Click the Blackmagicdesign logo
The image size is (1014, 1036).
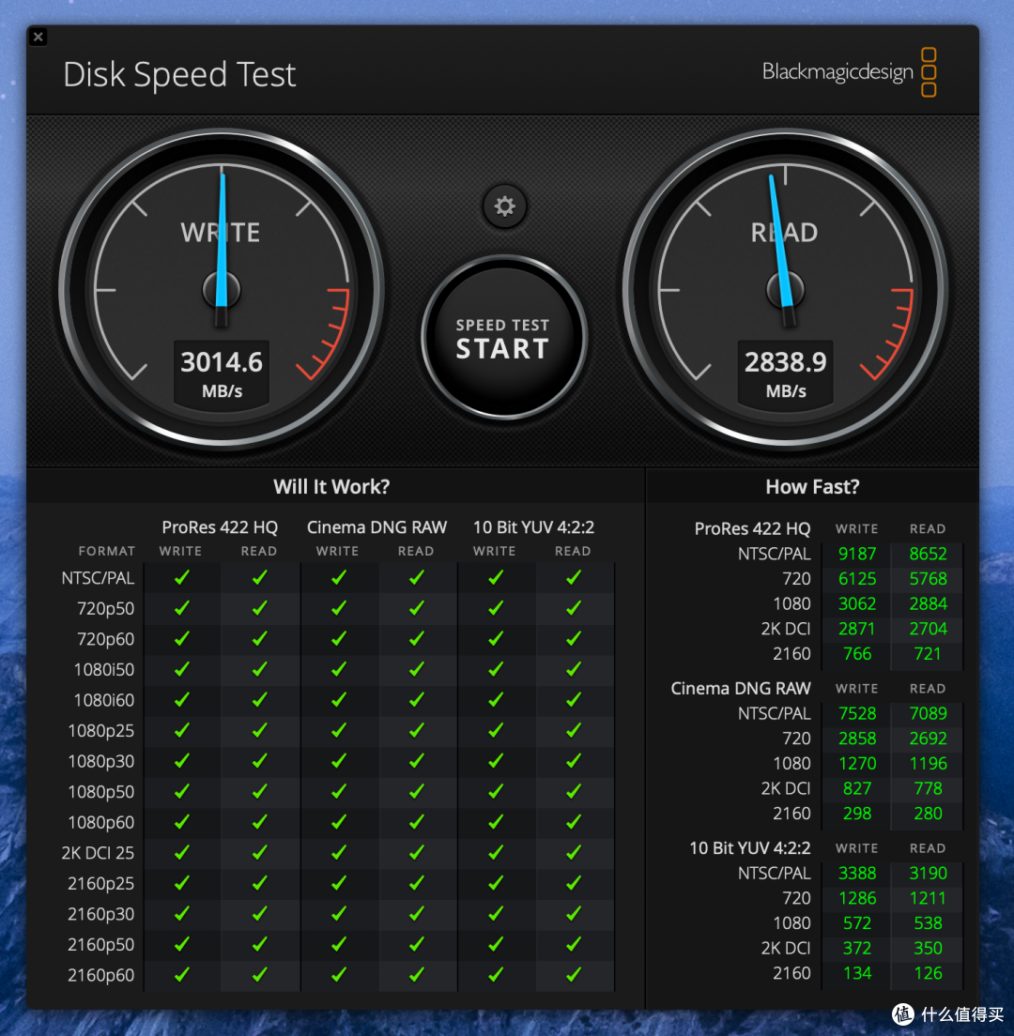[850, 72]
